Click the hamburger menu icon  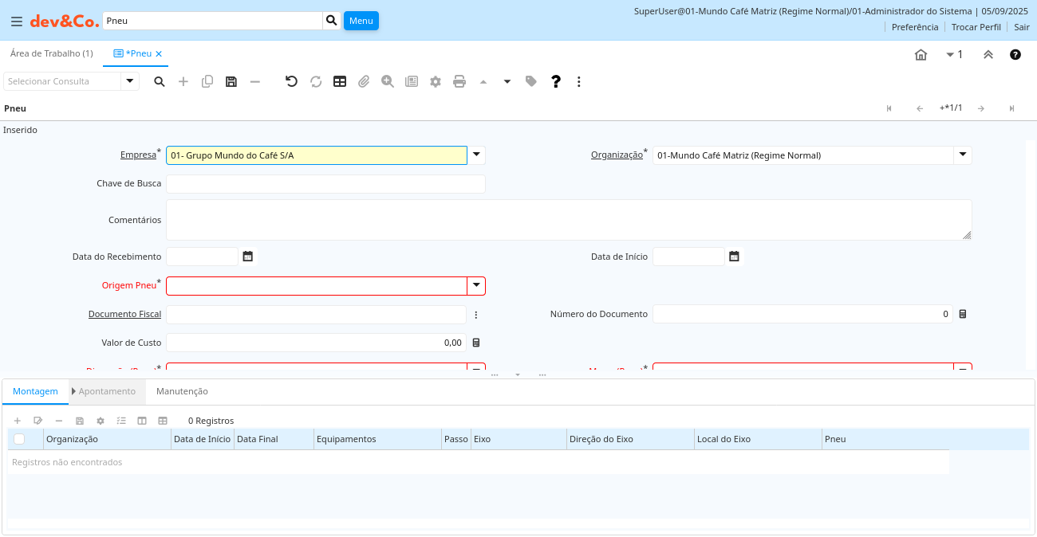coord(16,22)
